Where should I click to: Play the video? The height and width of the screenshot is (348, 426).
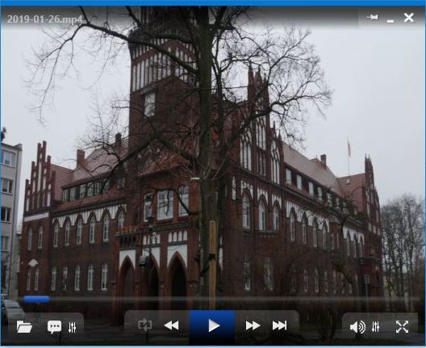coord(213,325)
